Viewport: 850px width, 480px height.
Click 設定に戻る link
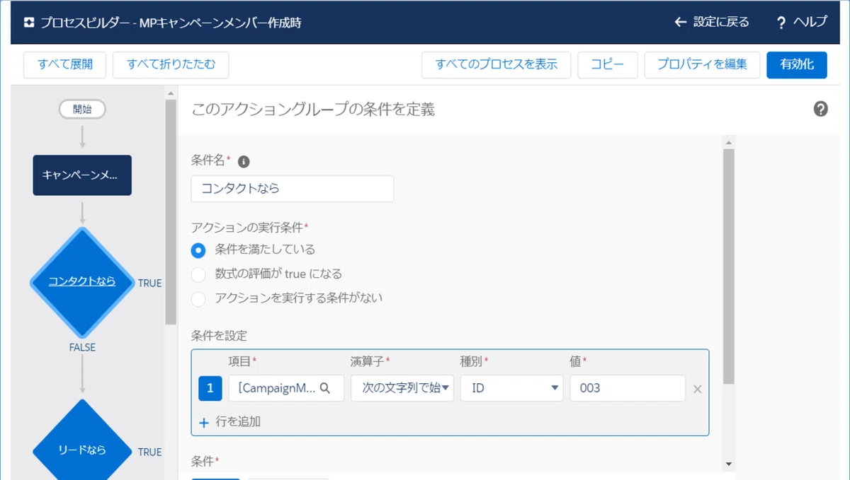tap(721, 23)
